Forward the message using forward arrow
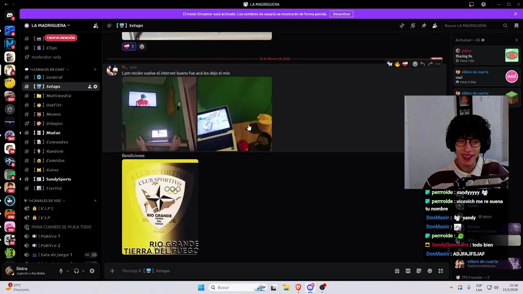 pyautogui.click(x=430, y=64)
